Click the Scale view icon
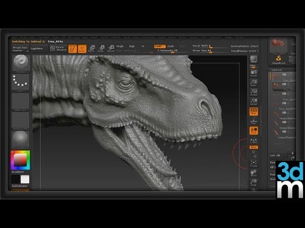Screen dimensions: 305x228 click(x=254, y=182)
